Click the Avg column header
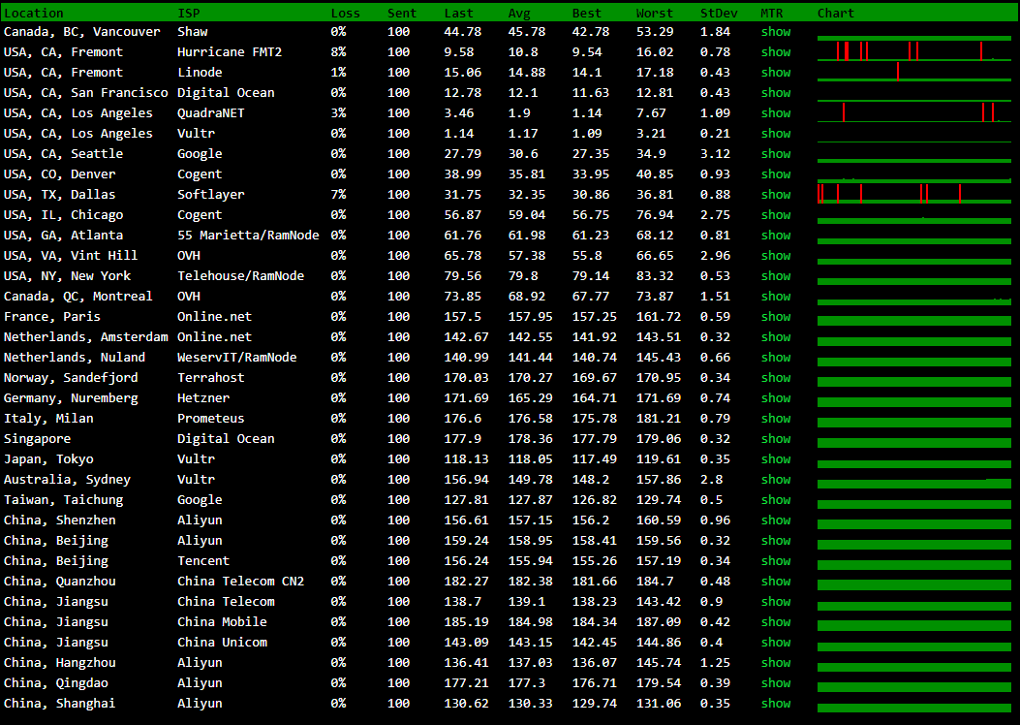The width and height of the screenshot is (1020, 725). [x=519, y=14]
